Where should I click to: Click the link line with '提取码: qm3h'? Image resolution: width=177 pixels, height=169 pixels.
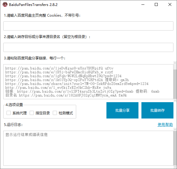[67, 80]
